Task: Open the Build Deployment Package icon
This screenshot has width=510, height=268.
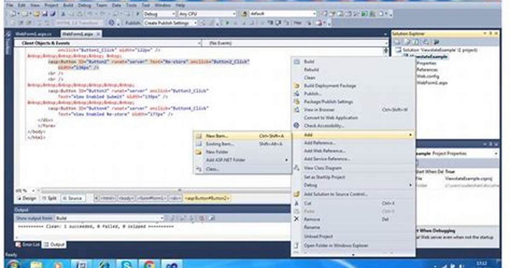Action: pyautogui.click(x=296, y=86)
